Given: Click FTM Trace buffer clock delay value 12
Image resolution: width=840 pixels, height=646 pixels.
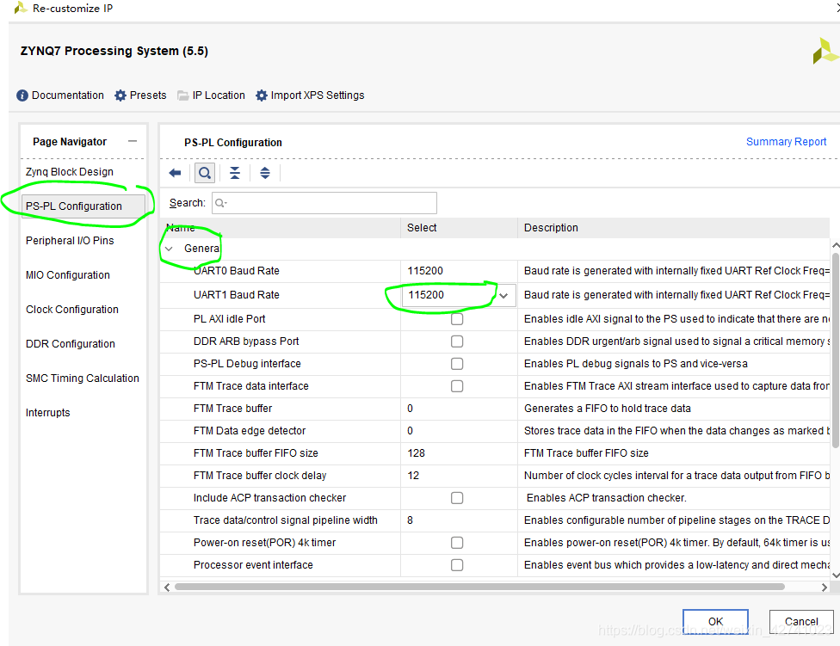Looking at the screenshot, I should 413,476.
